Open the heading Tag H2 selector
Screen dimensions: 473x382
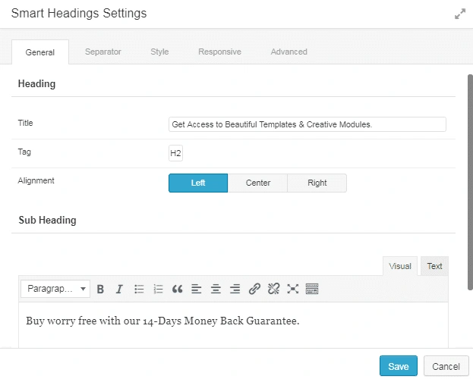pyautogui.click(x=175, y=153)
